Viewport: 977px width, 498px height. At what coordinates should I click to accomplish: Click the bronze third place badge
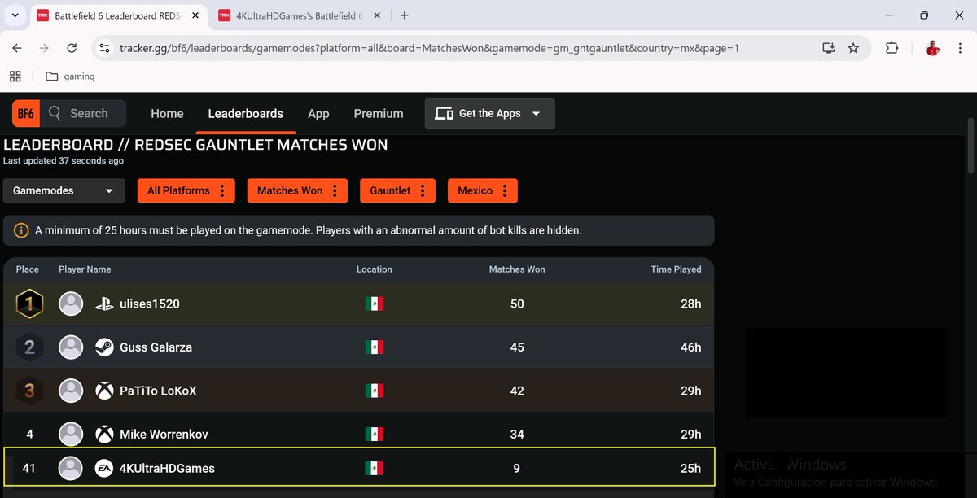29,391
